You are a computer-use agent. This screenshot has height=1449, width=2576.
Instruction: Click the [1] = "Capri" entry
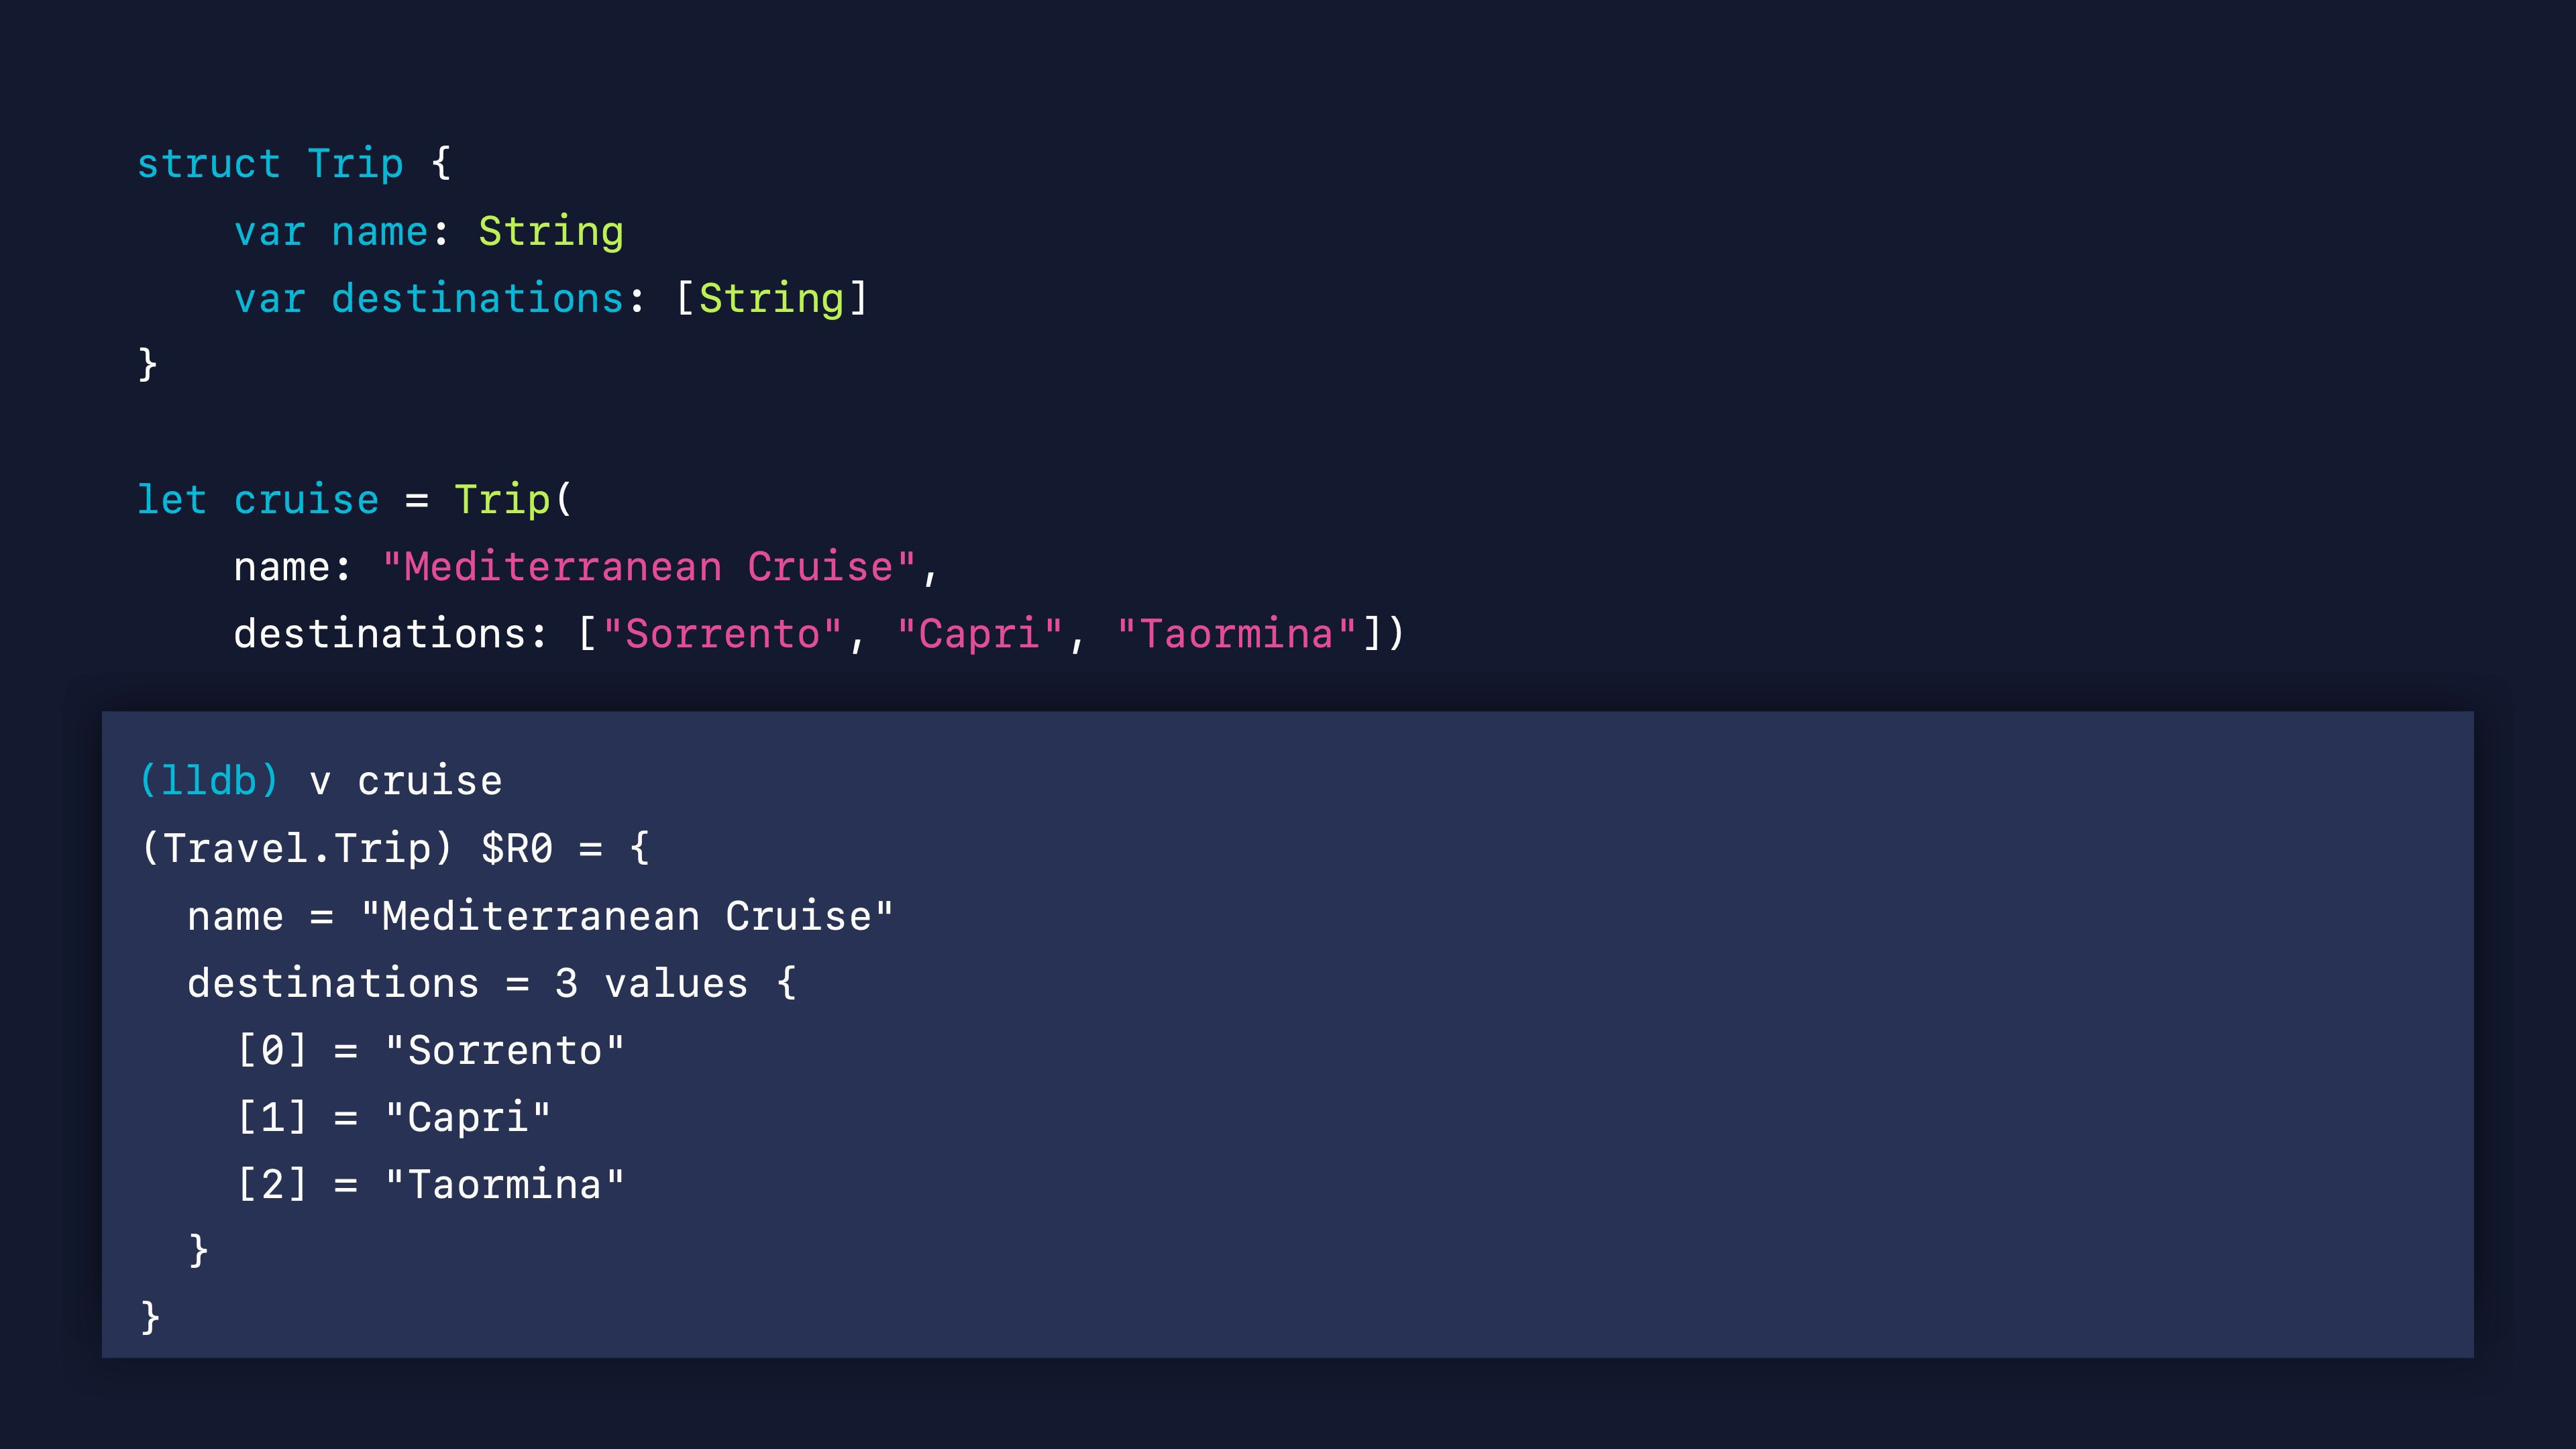point(394,1117)
